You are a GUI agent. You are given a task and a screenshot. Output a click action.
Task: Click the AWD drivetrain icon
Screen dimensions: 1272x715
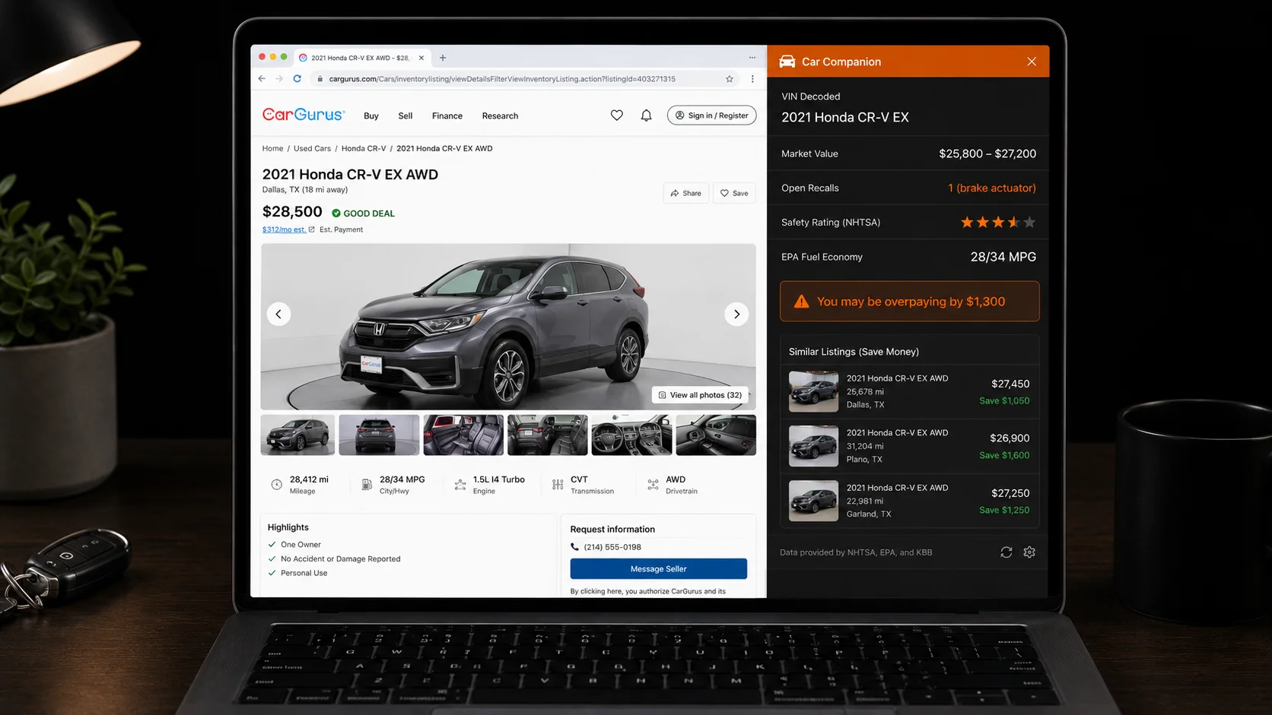(x=653, y=485)
